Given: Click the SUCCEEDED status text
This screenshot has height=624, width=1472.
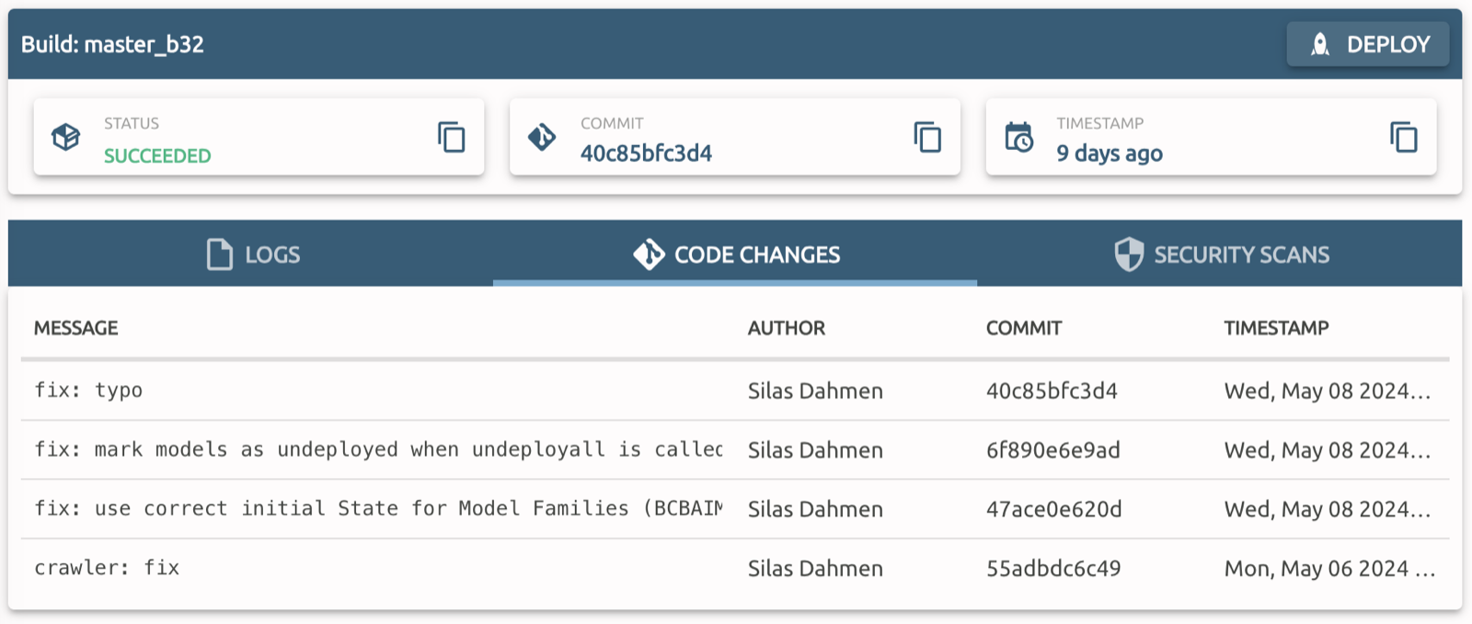Looking at the screenshot, I should 157,156.
